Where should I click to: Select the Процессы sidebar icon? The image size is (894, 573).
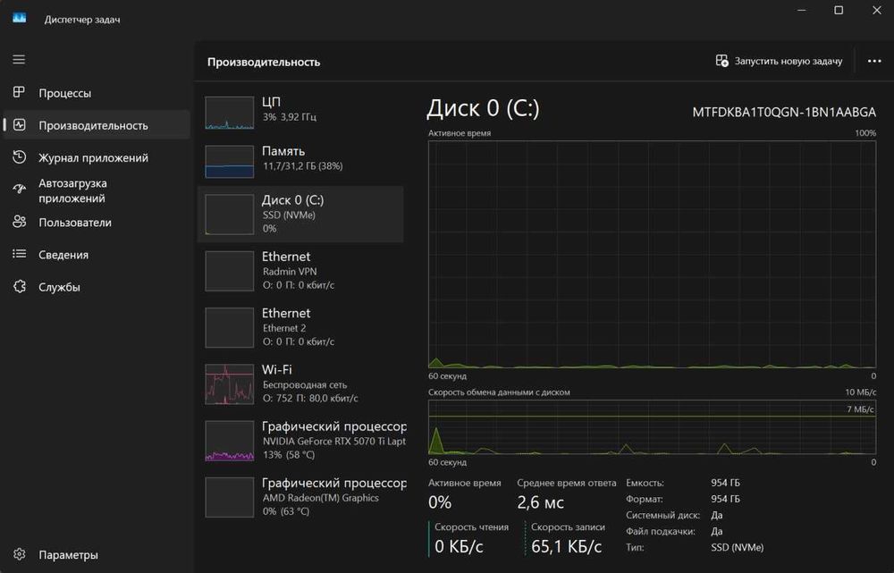point(19,92)
